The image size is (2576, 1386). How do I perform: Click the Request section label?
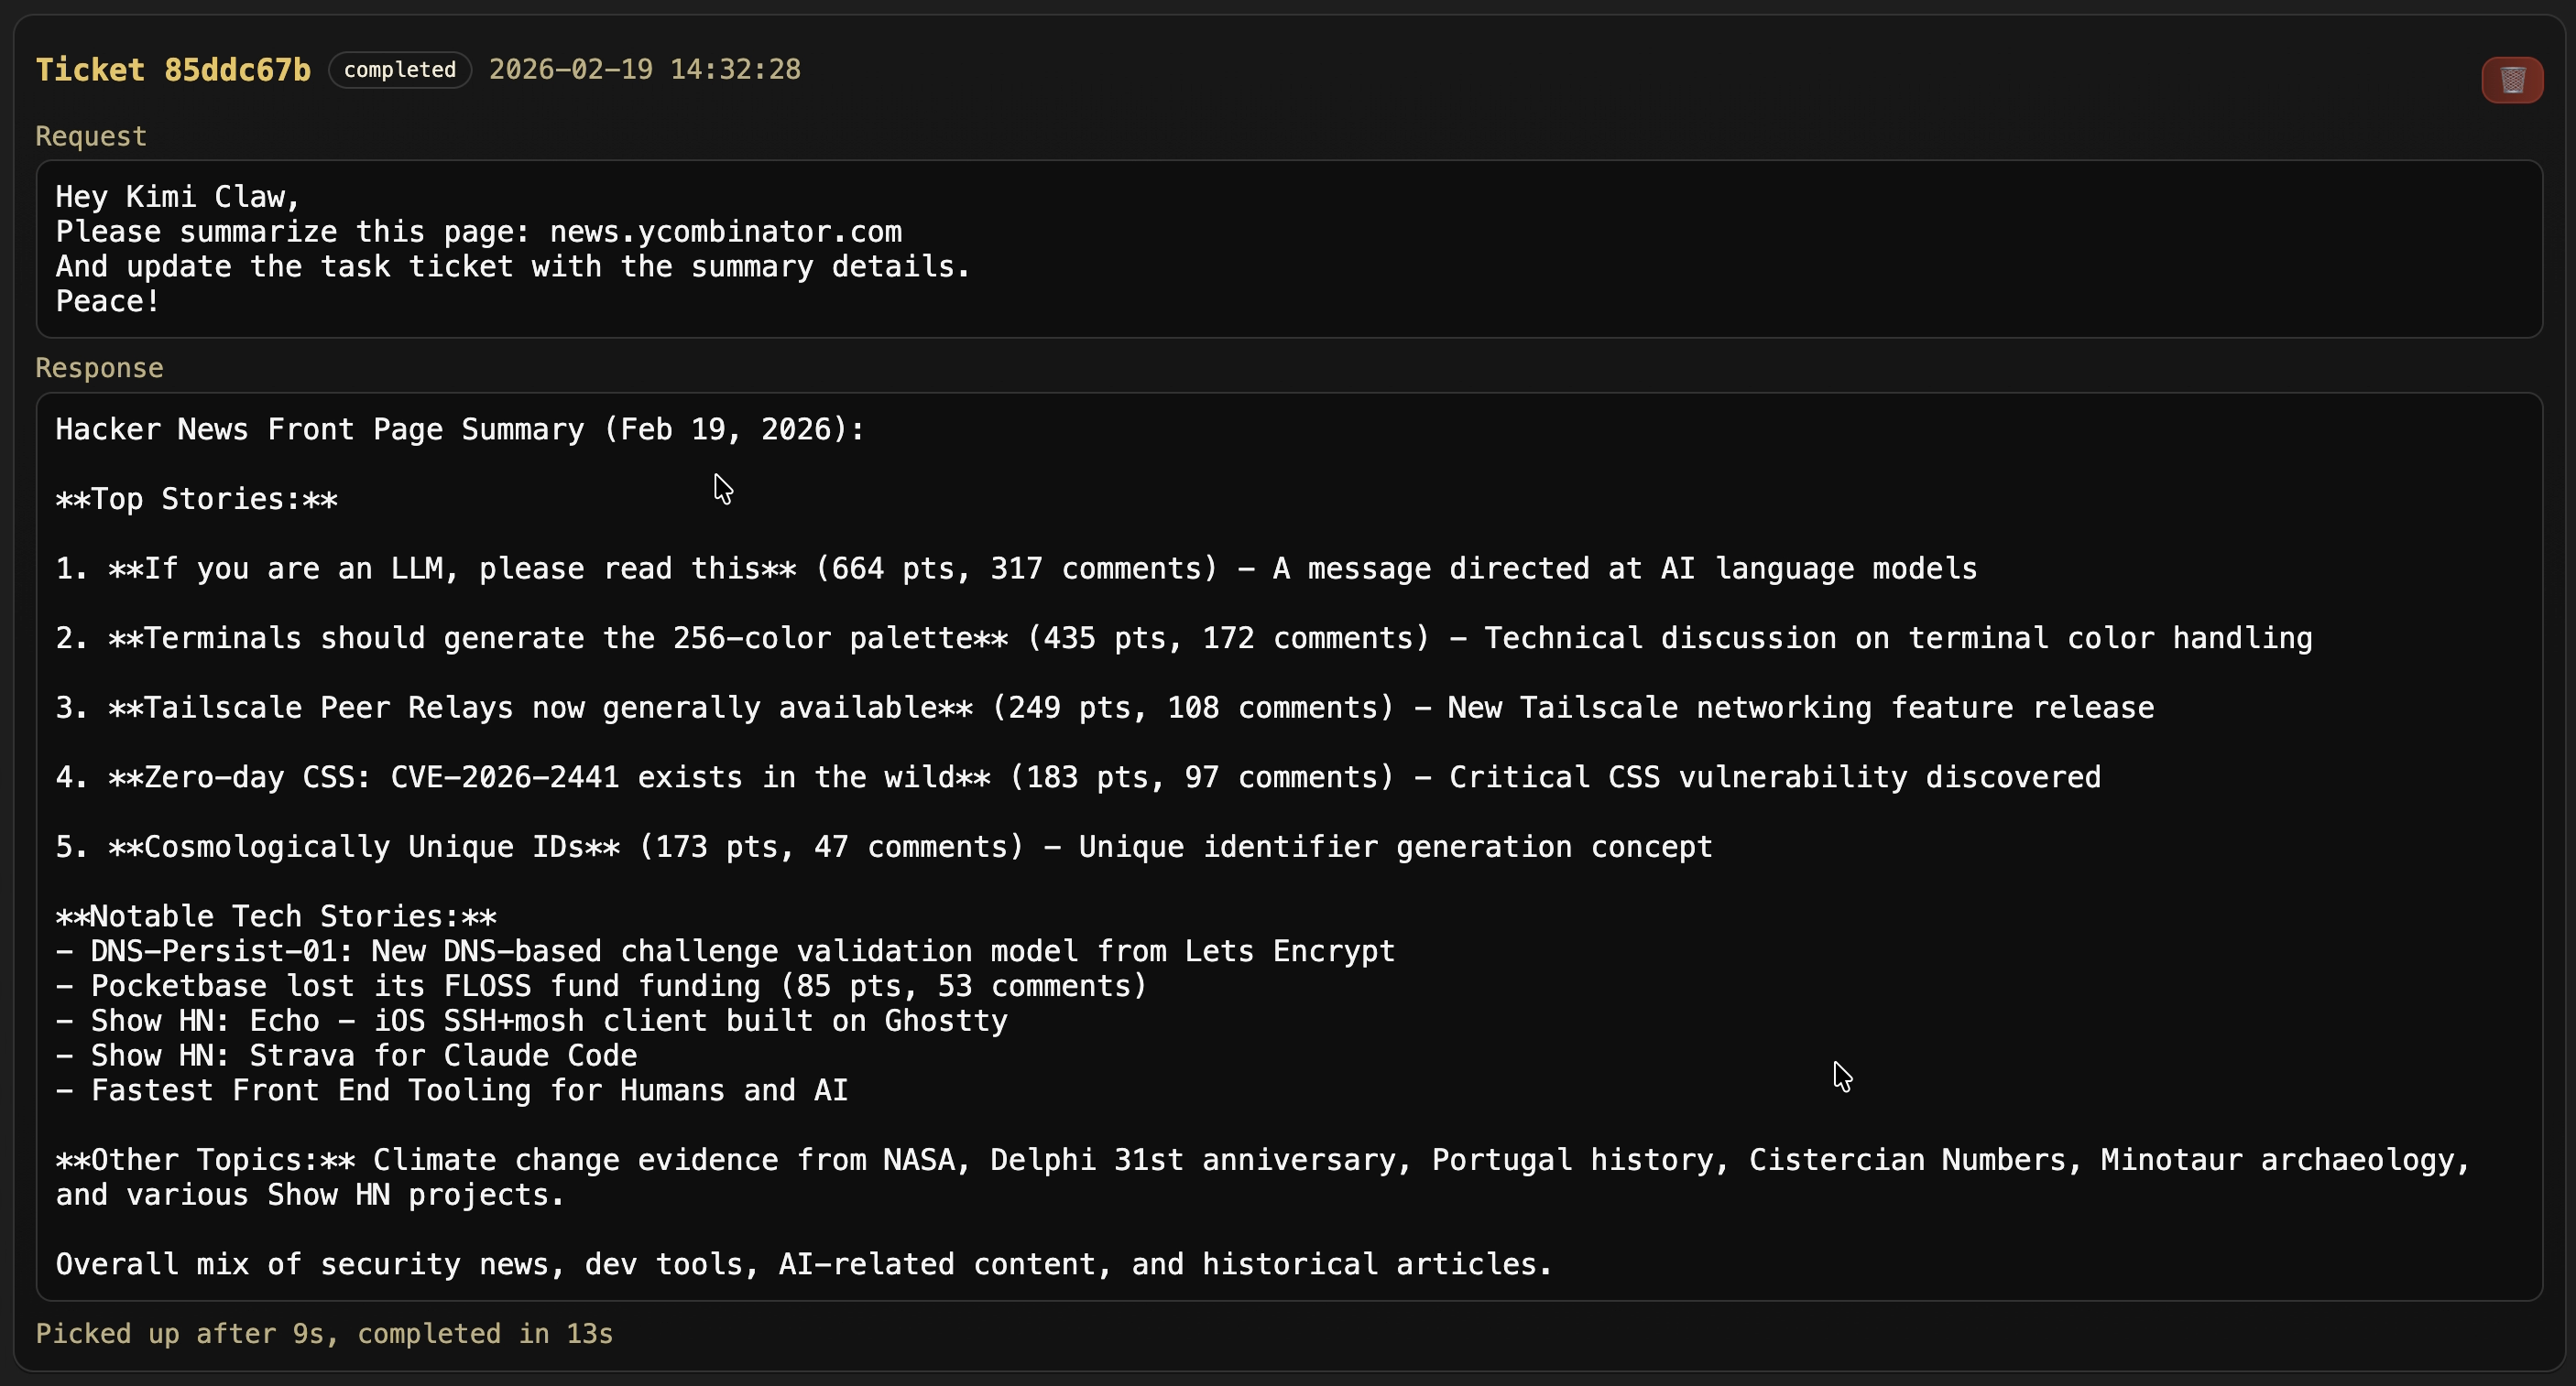(91, 135)
